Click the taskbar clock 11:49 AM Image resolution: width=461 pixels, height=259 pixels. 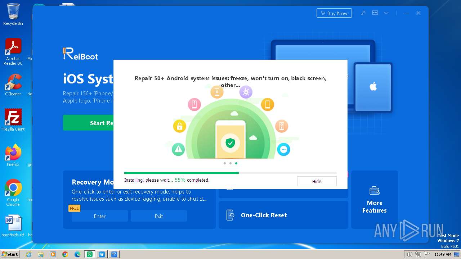click(x=443, y=254)
